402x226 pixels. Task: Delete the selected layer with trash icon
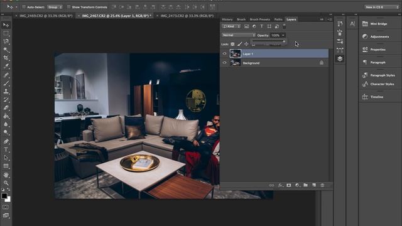point(322,185)
